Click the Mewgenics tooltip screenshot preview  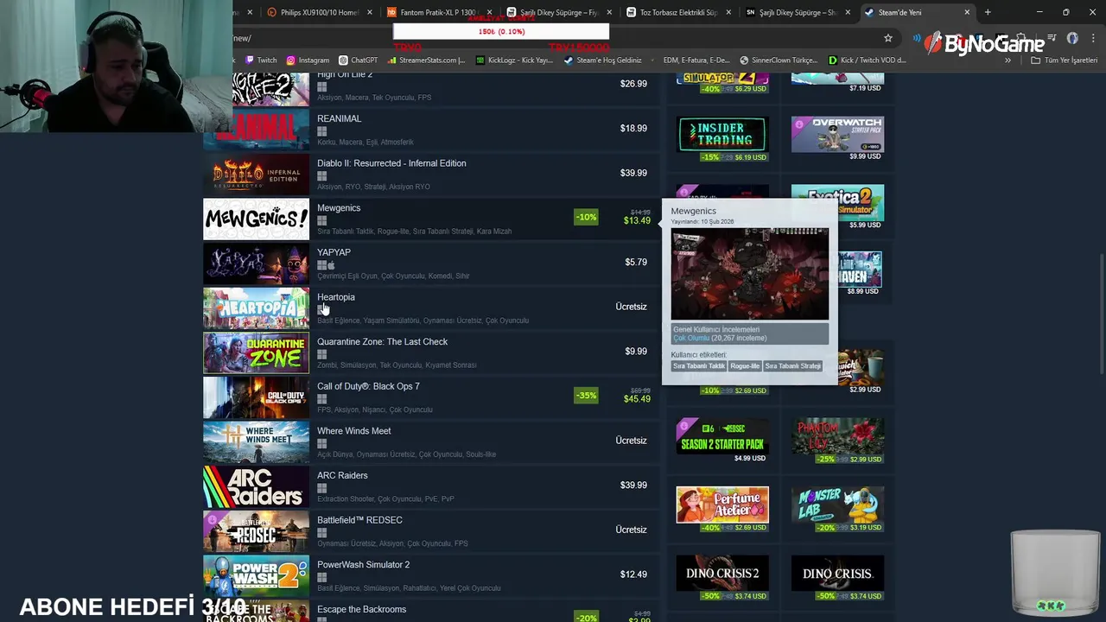click(x=750, y=274)
